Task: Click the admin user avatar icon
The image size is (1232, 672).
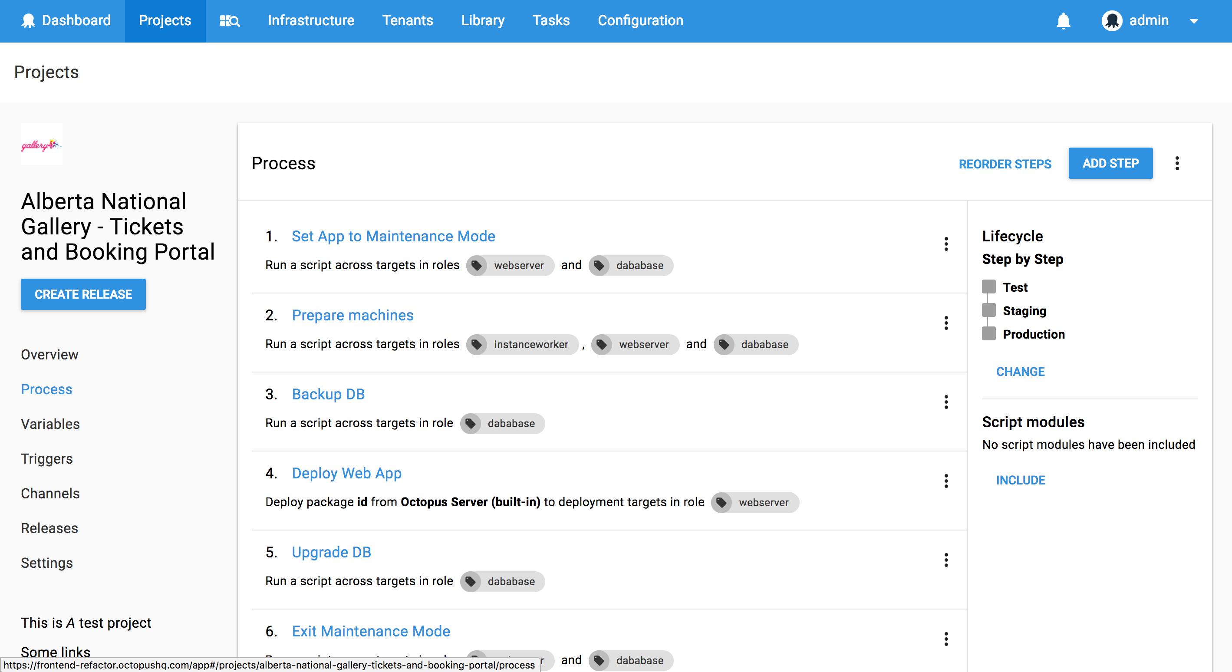Action: 1112,20
